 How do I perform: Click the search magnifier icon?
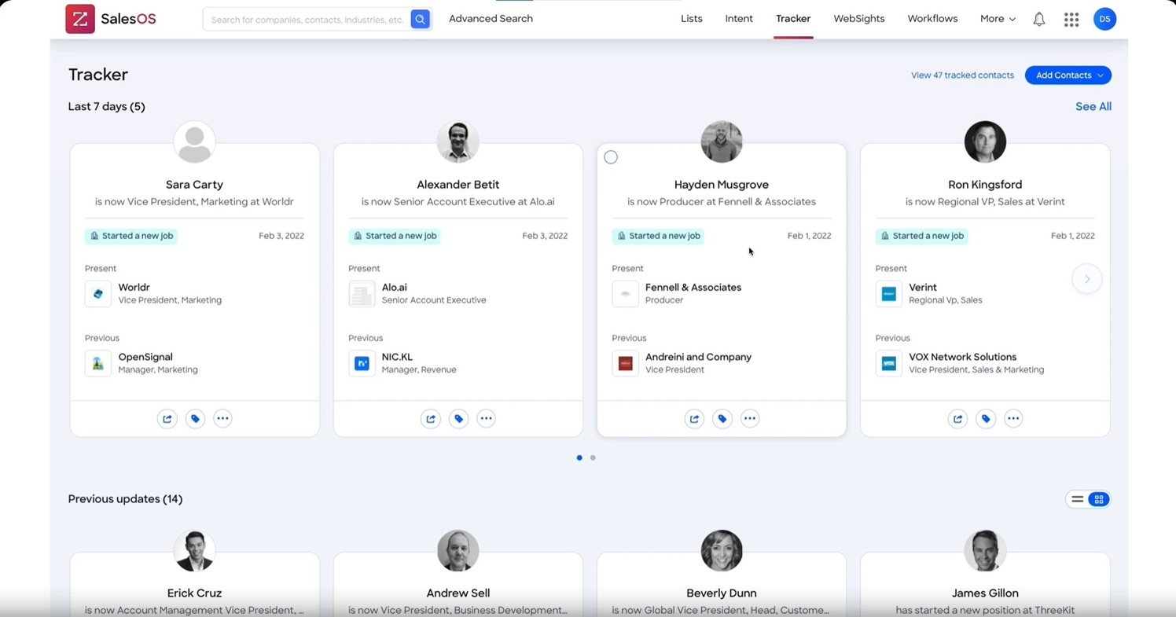(420, 19)
